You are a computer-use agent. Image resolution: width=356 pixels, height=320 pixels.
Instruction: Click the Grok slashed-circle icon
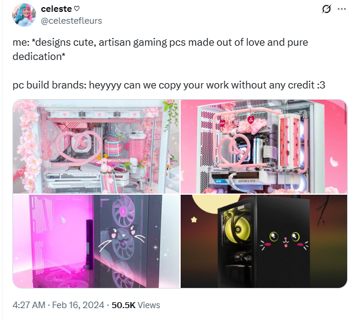(326, 9)
